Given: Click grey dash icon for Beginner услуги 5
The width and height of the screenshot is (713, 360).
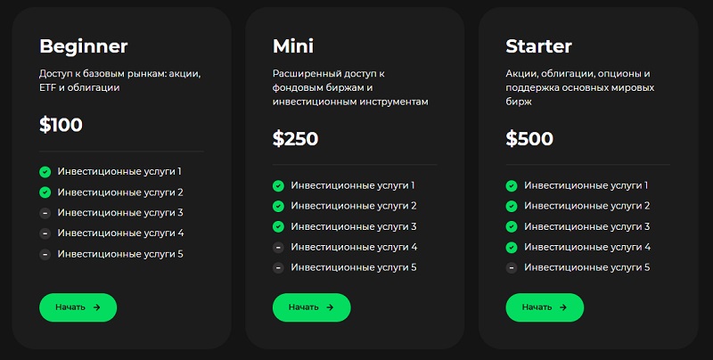Looking at the screenshot, I should tap(45, 254).
